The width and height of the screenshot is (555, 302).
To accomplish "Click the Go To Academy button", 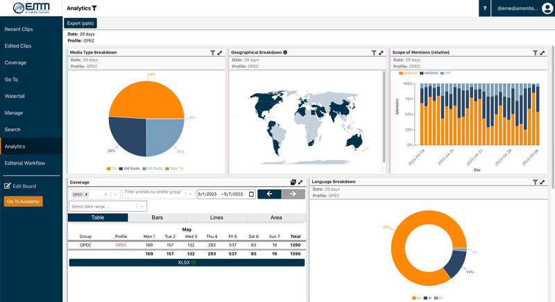I will pos(23,201).
